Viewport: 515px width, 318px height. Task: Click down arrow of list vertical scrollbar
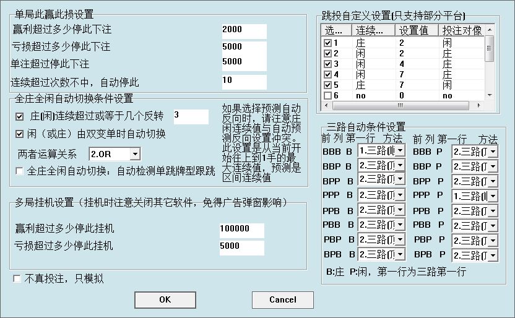[490, 95]
